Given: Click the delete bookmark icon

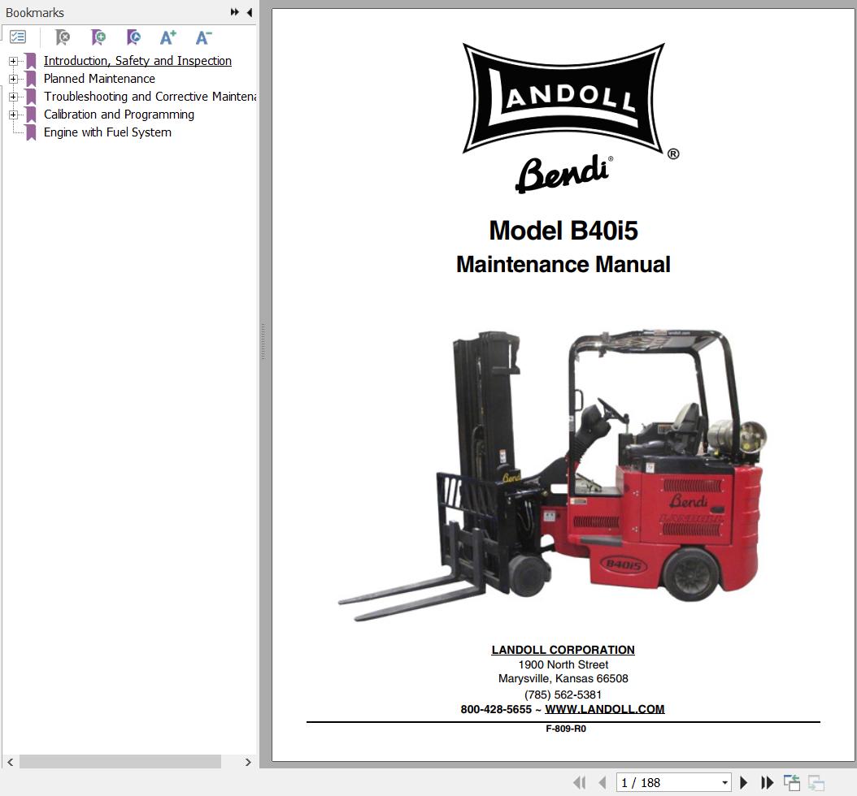Looking at the screenshot, I should coord(63,37).
